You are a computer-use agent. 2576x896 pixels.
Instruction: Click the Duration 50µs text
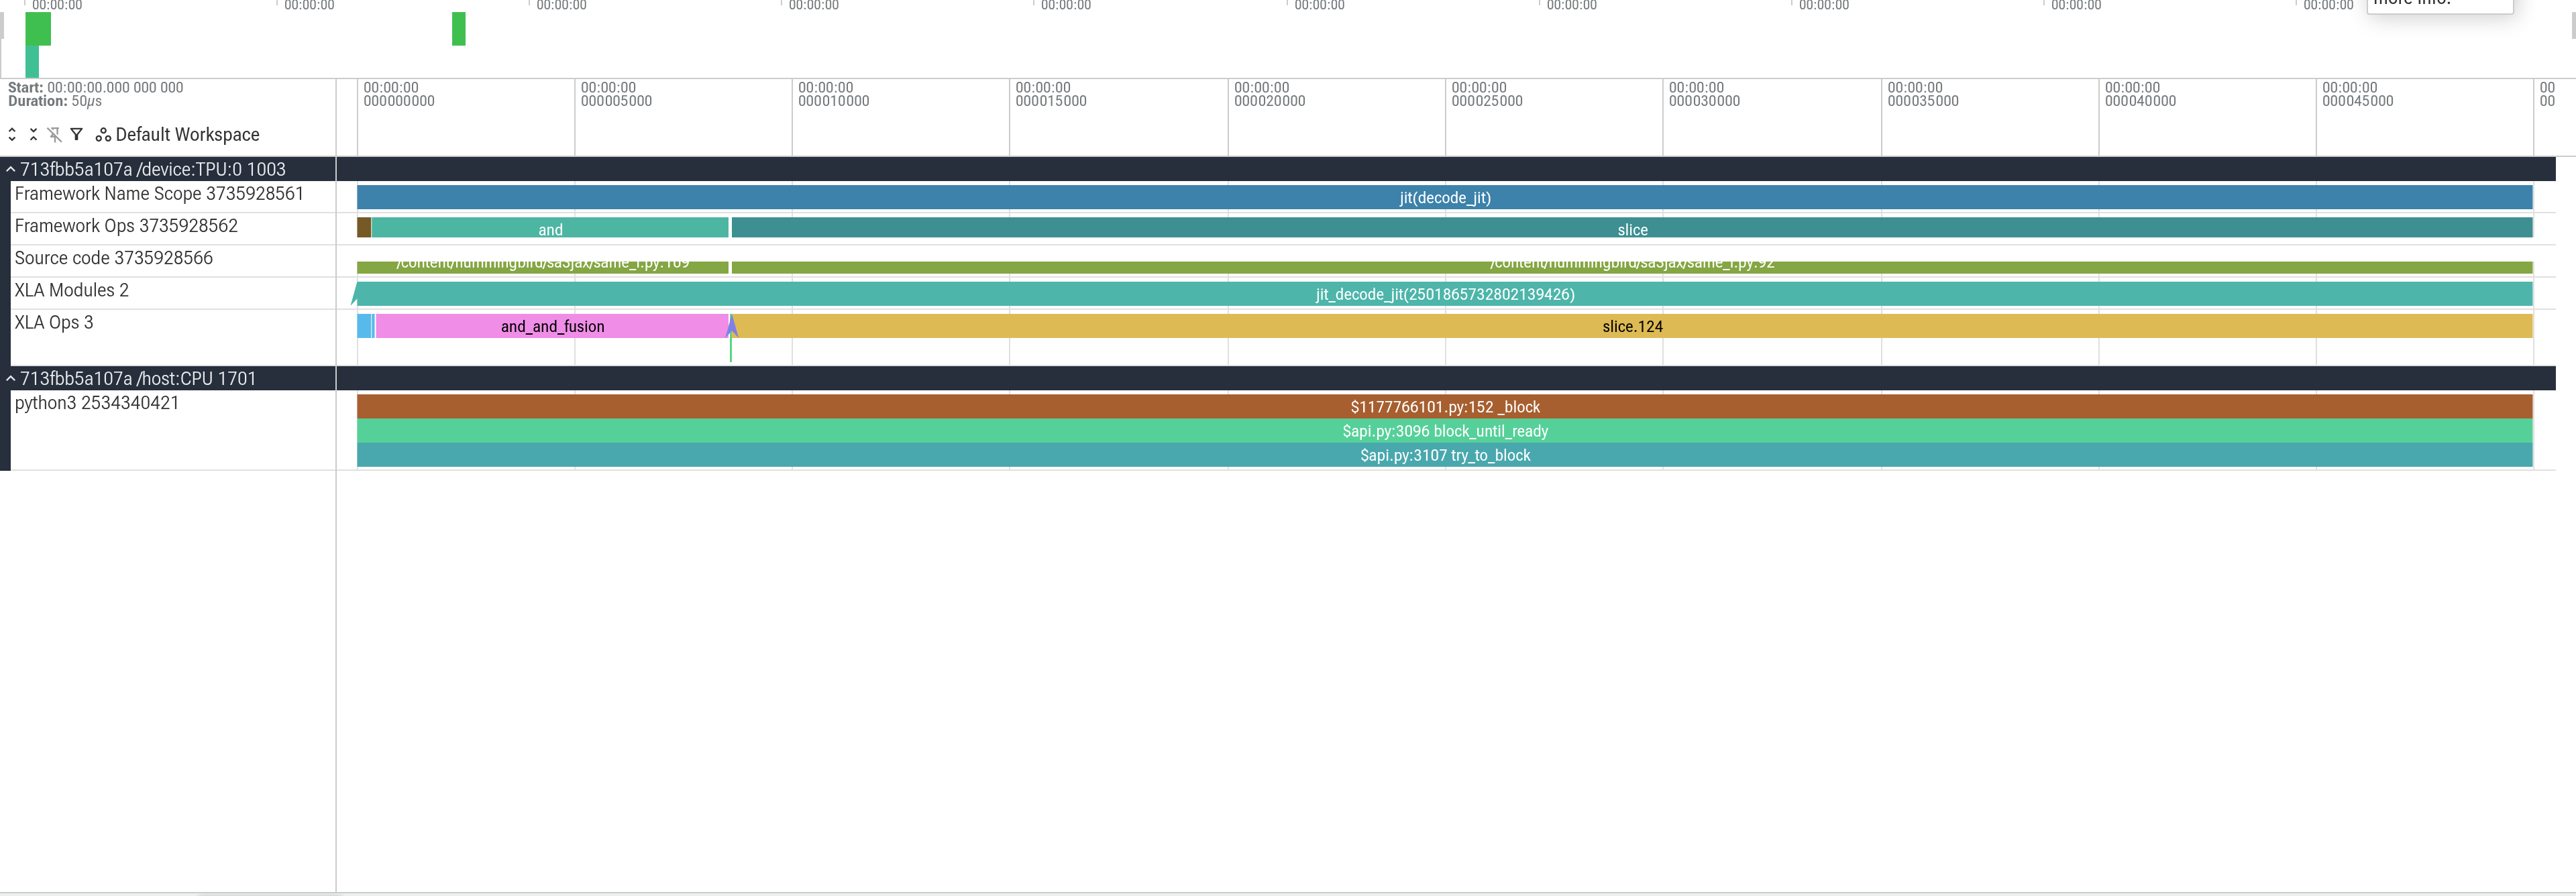pyautogui.click(x=55, y=101)
